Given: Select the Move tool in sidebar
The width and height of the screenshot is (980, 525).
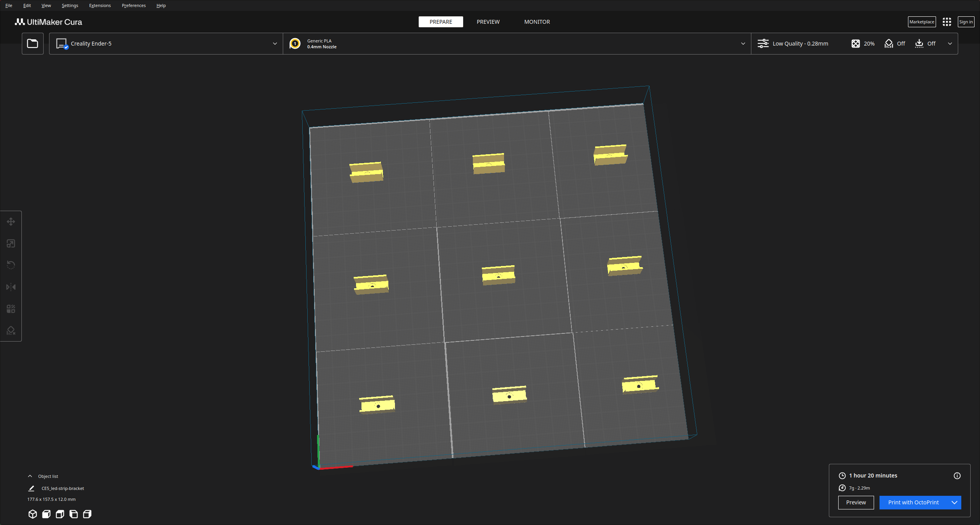Looking at the screenshot, I should [x=12, y=221].
